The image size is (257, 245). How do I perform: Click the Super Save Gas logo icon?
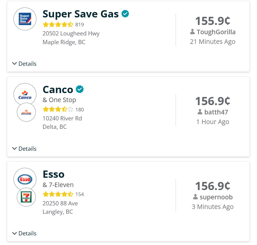(x=25, y=19)
